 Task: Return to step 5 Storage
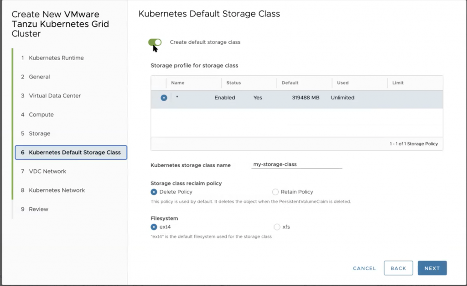click(x=39, y=133)
